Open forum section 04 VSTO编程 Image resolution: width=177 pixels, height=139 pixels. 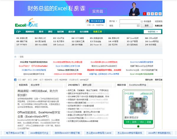78,38
